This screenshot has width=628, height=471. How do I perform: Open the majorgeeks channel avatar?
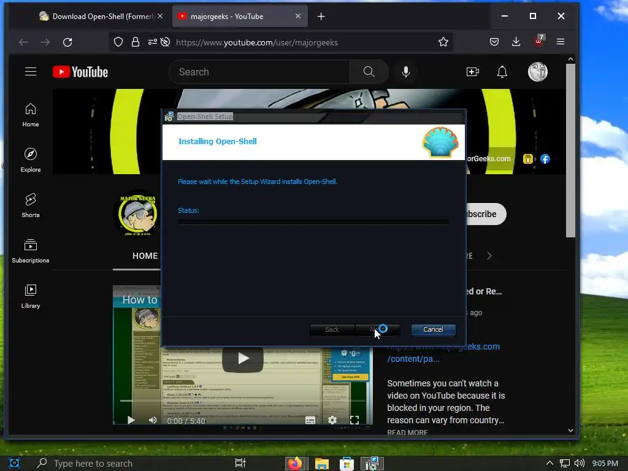[137, 214]
